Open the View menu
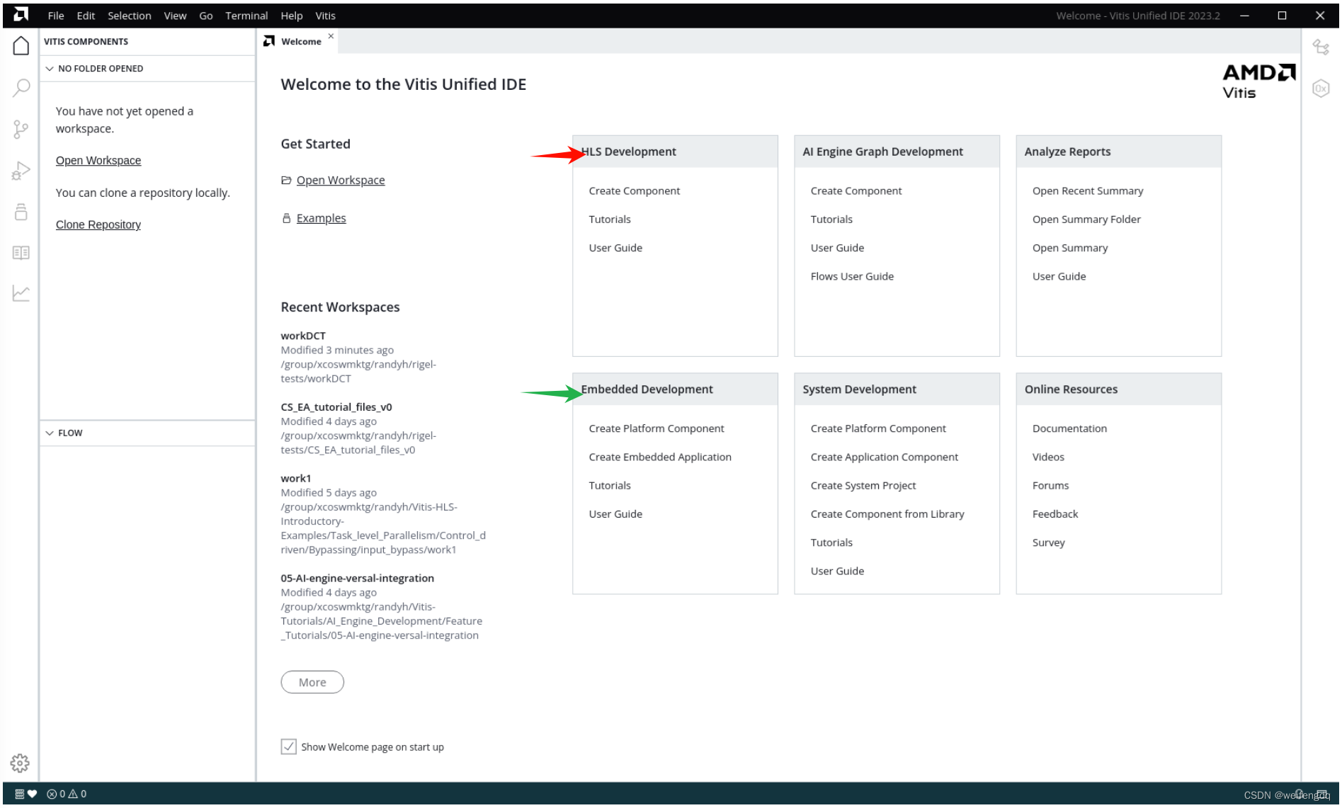Screen dimensions: 1342x808 click(175, 16)
